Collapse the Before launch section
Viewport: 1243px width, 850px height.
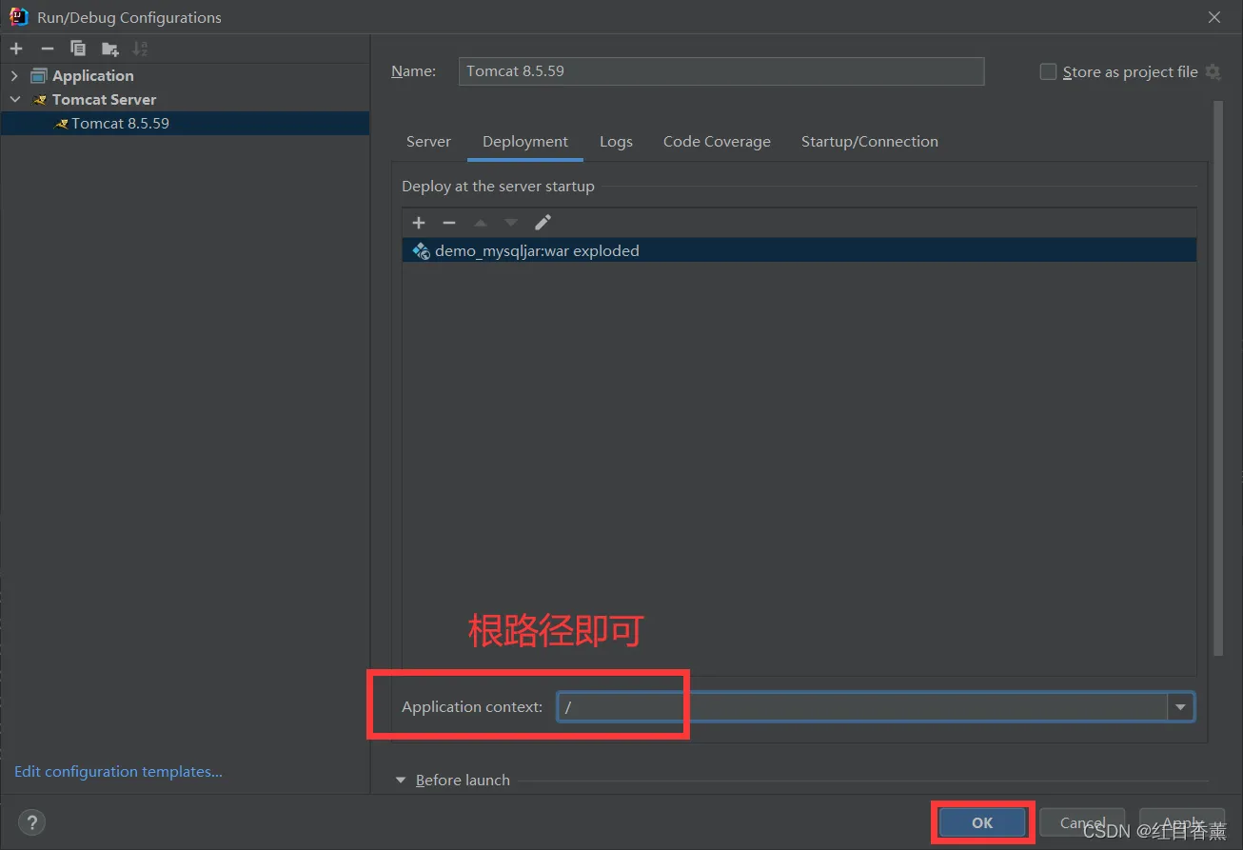(401, 781)
